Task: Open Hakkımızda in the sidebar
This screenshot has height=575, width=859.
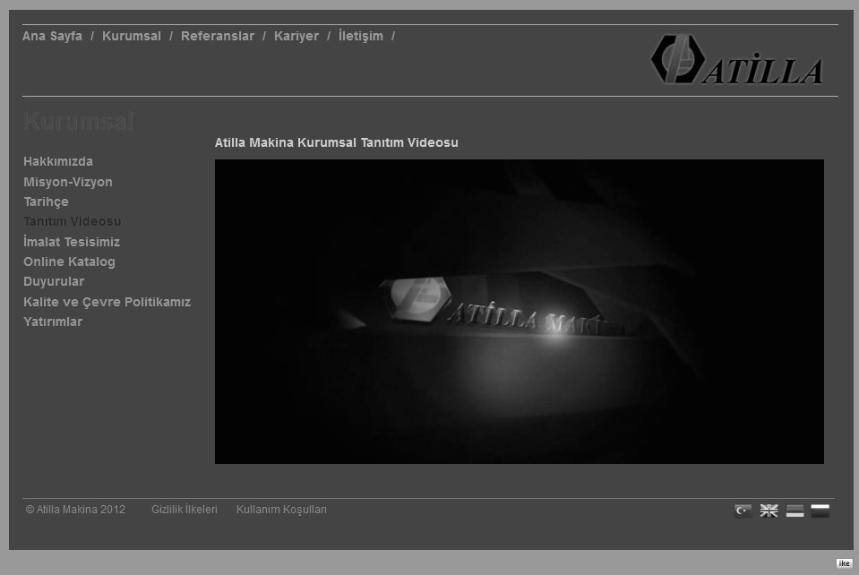Action: [58, 161]
